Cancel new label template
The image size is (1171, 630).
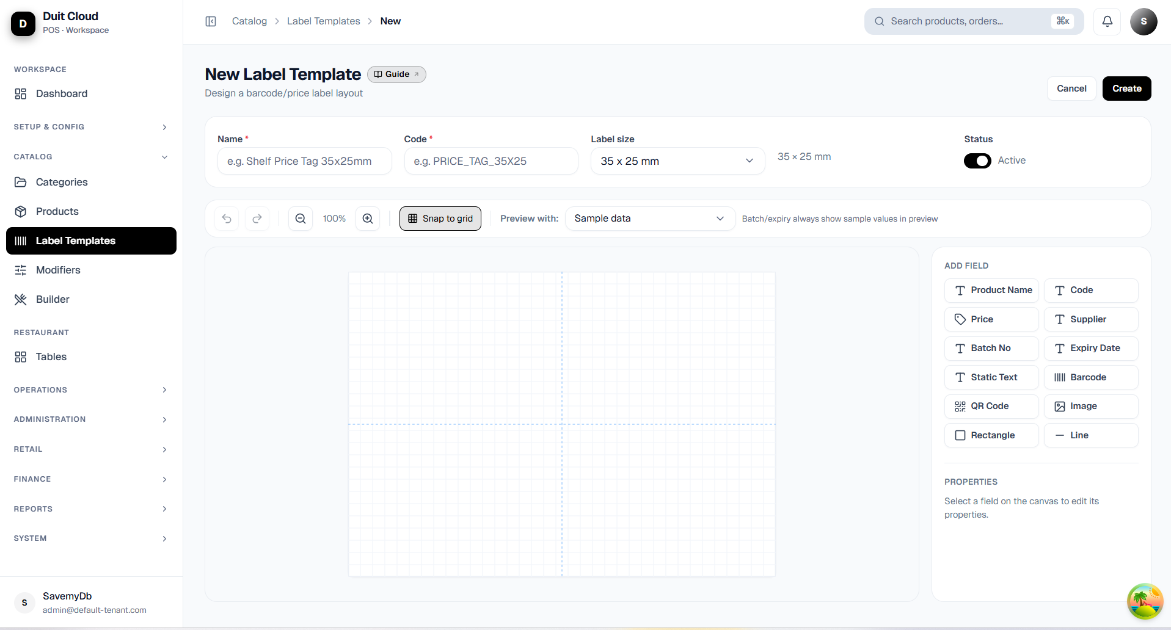(1071, 89)
